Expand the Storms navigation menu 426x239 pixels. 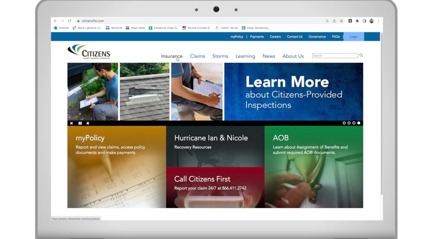[220, 56]
